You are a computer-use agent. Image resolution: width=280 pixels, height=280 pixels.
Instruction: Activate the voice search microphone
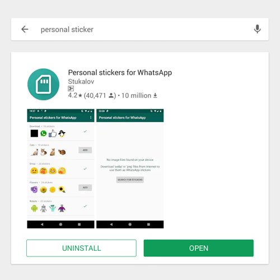(x=257, y=29)
